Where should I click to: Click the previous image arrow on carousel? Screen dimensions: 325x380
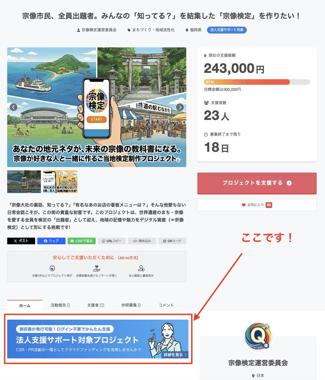point(14,107)
